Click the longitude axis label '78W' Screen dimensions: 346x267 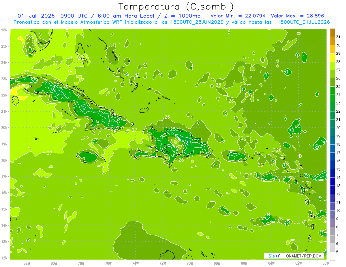pyautogui.click(x=81, y=263)
